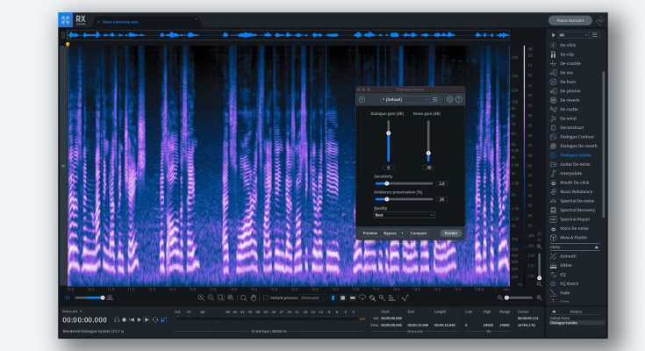The width and height of the screenshot is (645, 351).
Task: Open the Dialogue Isolate preset menu icon
Action: 436,99
